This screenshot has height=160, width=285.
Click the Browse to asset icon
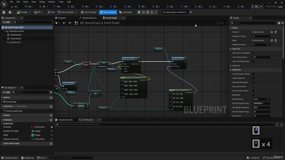(x=10, y=12)
